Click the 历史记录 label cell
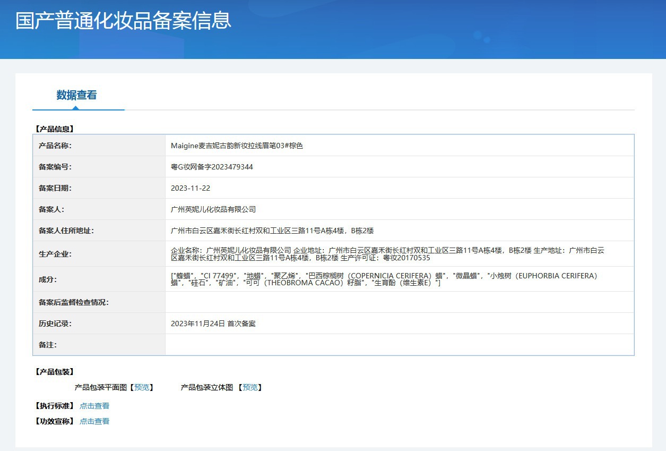Screen dimensions: 666x451 point(99,324)
